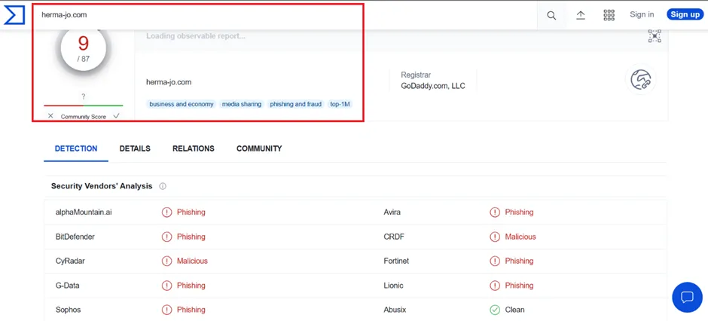
Task: Click the Phishing verdict for Avira
Action: [519, 212]
